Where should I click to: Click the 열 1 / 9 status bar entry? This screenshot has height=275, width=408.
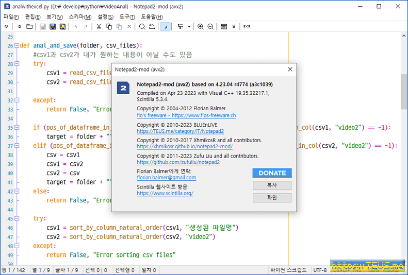click(x=41, y=270)
